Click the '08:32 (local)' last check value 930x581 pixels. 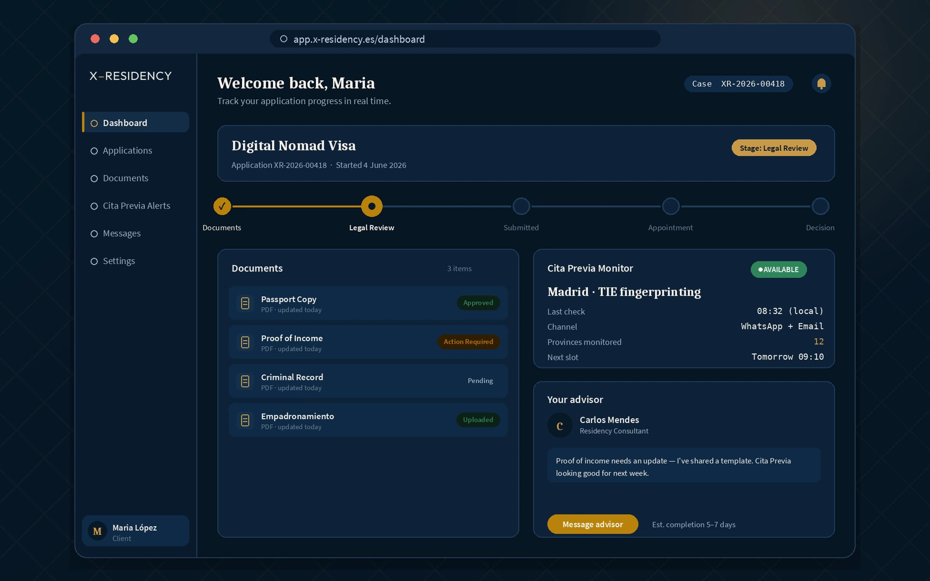coord(790,311)
